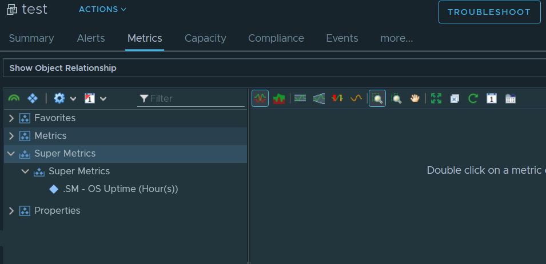The image size is (546, 264).
Task: Click the red-corner calendar icon
Action: (90, 98)
